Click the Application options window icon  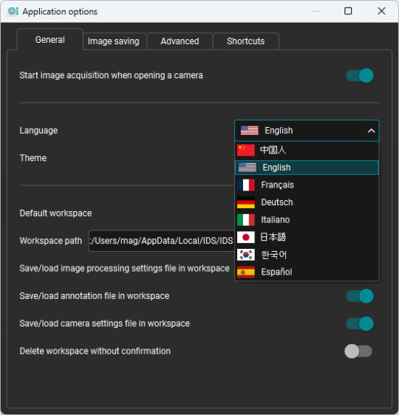tap(13, 11)
